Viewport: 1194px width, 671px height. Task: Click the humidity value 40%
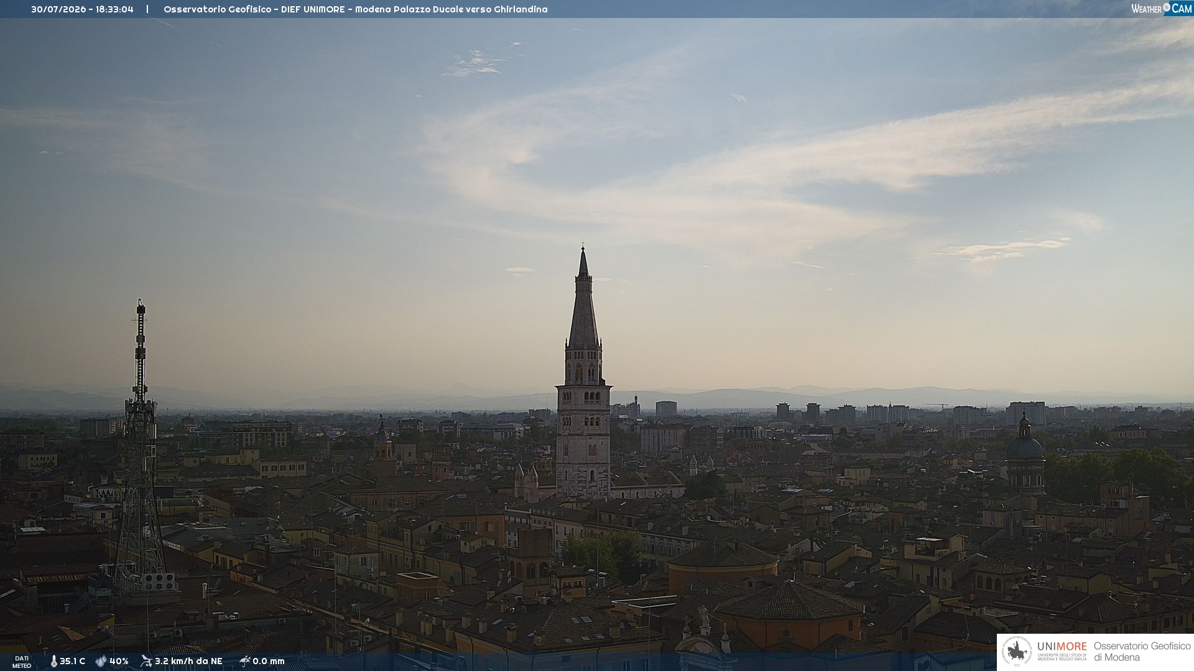pos(119,661)
